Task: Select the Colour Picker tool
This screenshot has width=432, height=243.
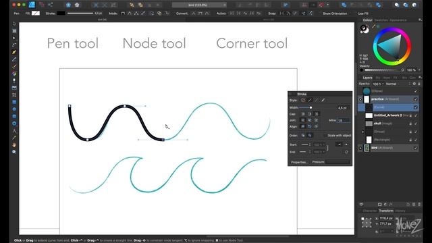Action: (14, 138)
